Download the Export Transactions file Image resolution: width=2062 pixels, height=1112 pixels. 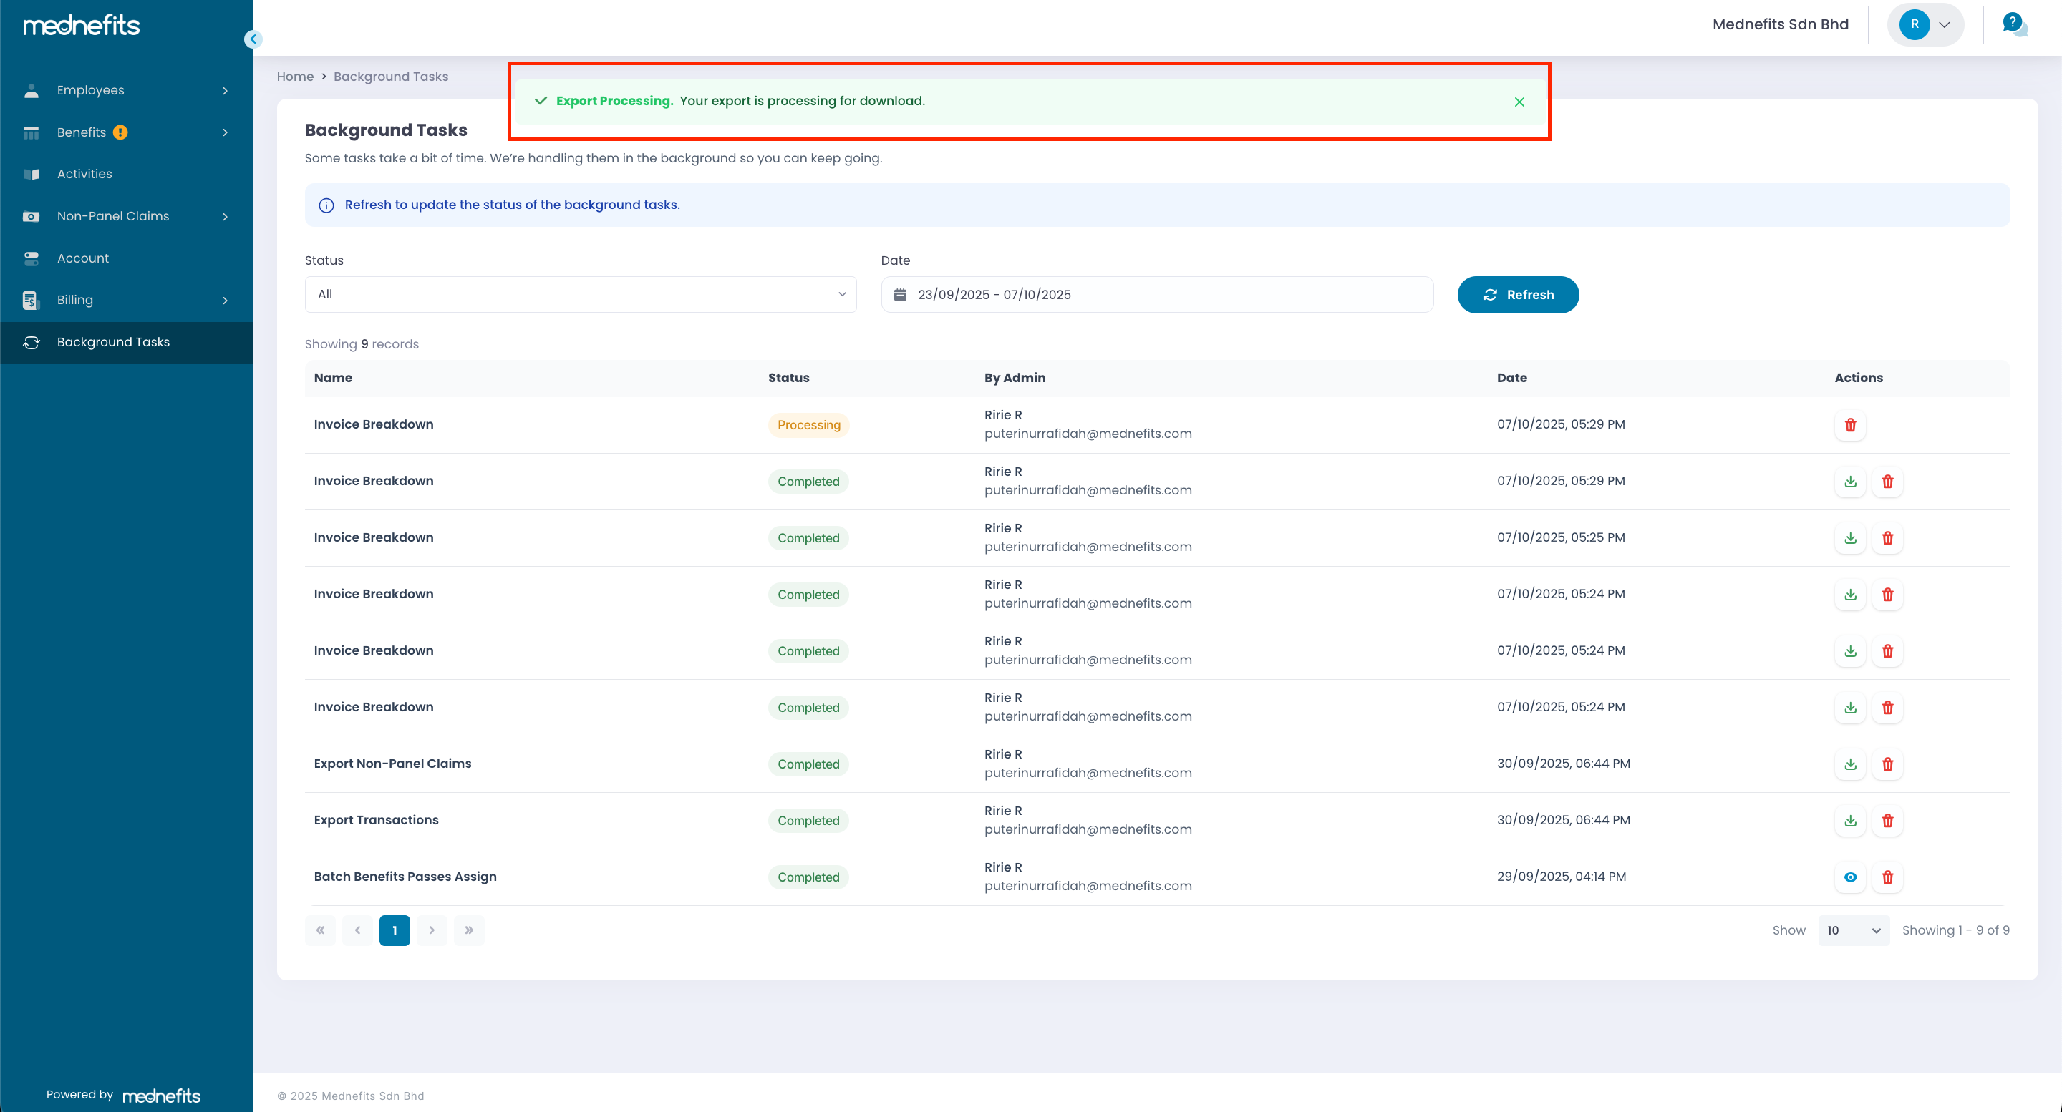(x=1850, y=821)
